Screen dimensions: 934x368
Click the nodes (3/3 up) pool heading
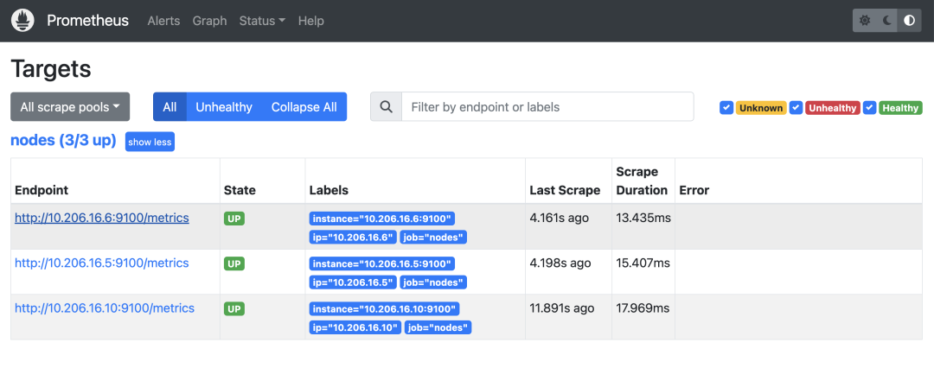point(63,140)
